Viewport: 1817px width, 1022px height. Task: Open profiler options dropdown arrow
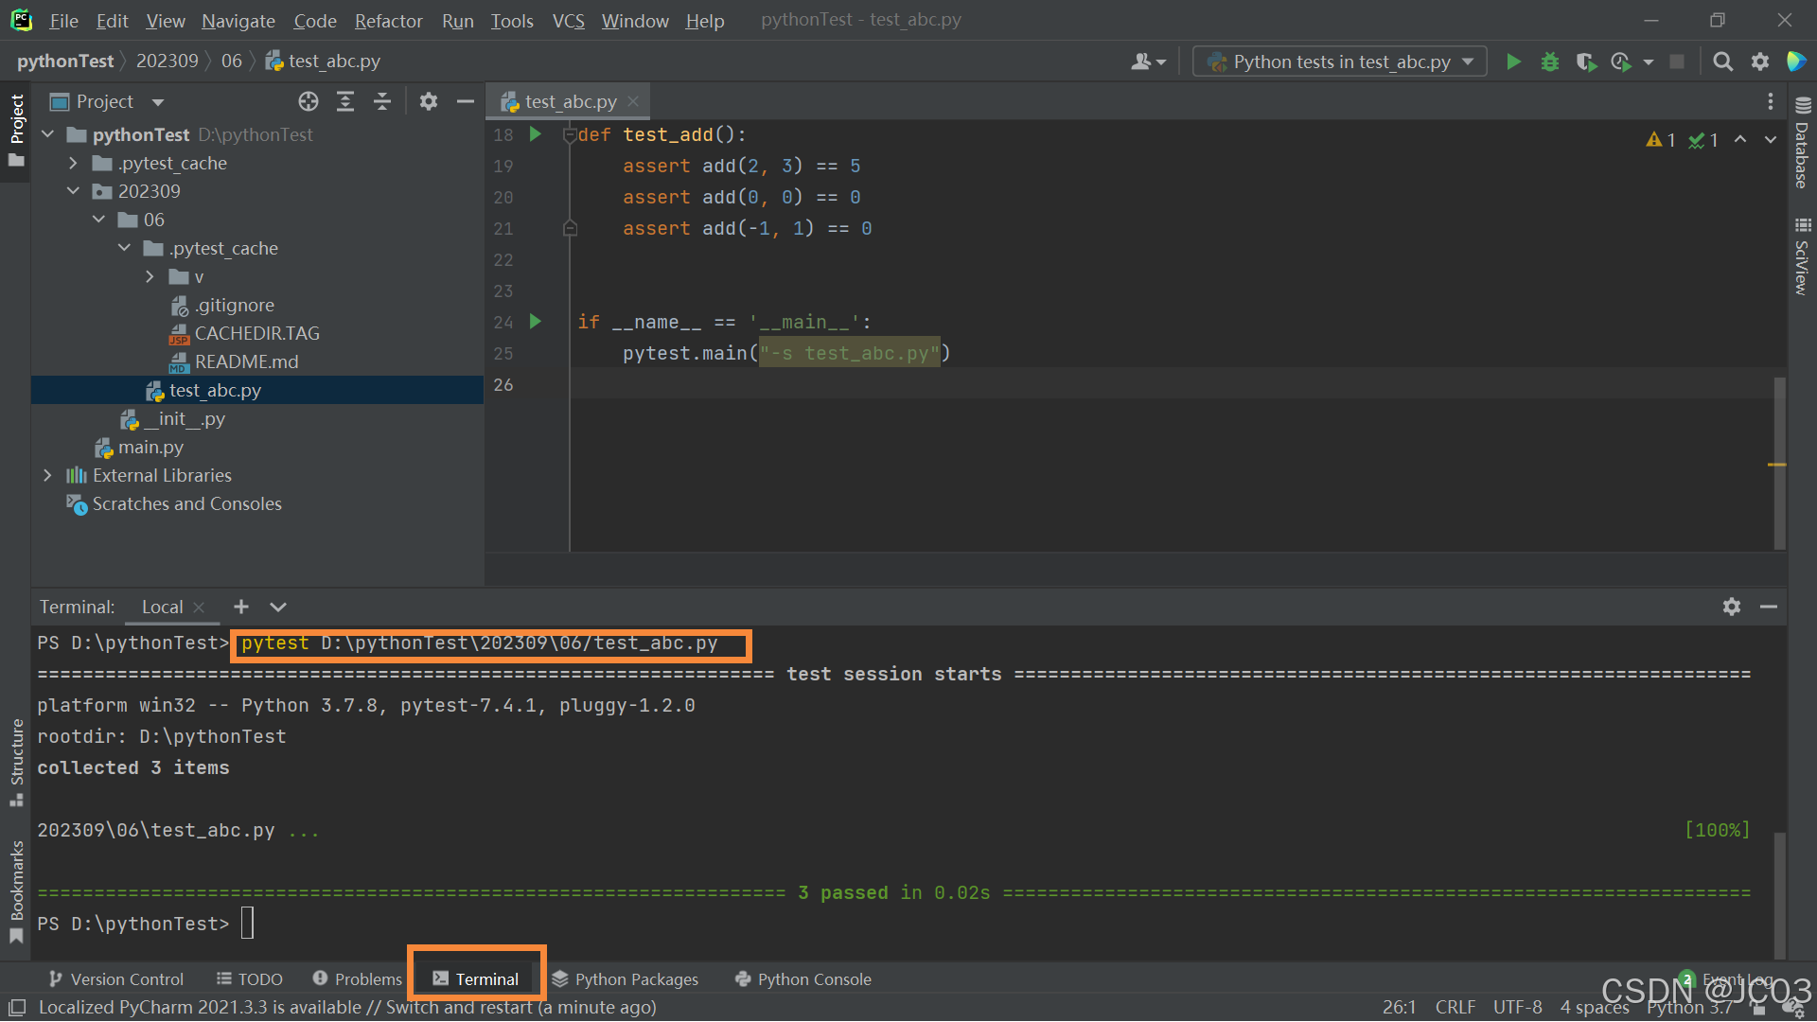pyautogui.click(x=1649, y=62)
